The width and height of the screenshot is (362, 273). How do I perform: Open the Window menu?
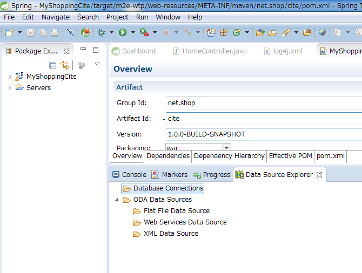(x=168, y=17)
